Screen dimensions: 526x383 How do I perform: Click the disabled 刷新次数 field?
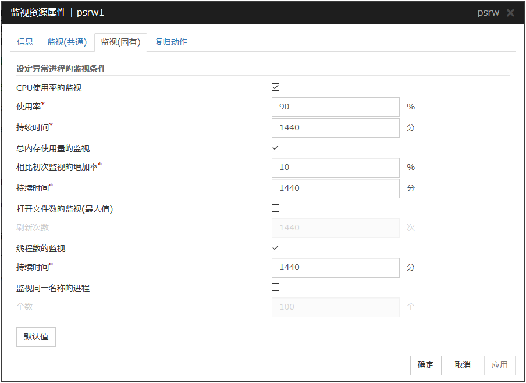click(x=335, y=228)
